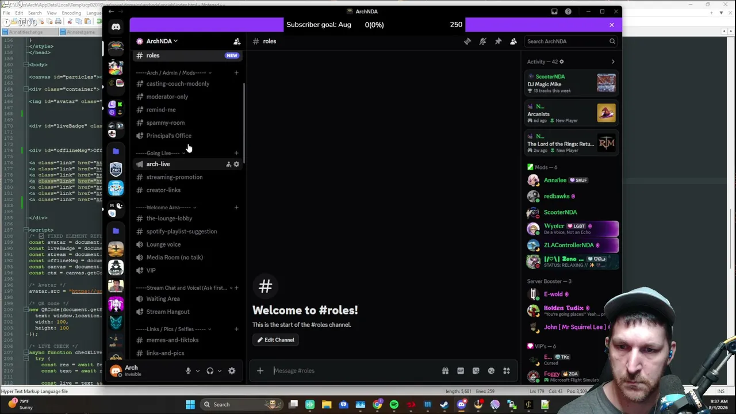This screenshot has width=736, height=414.
Task: Open User Settings gear
Action: tap(232, 371)
